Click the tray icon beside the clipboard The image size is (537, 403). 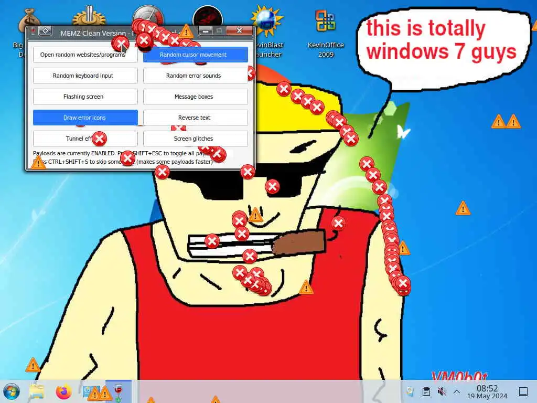click(410, 391)
